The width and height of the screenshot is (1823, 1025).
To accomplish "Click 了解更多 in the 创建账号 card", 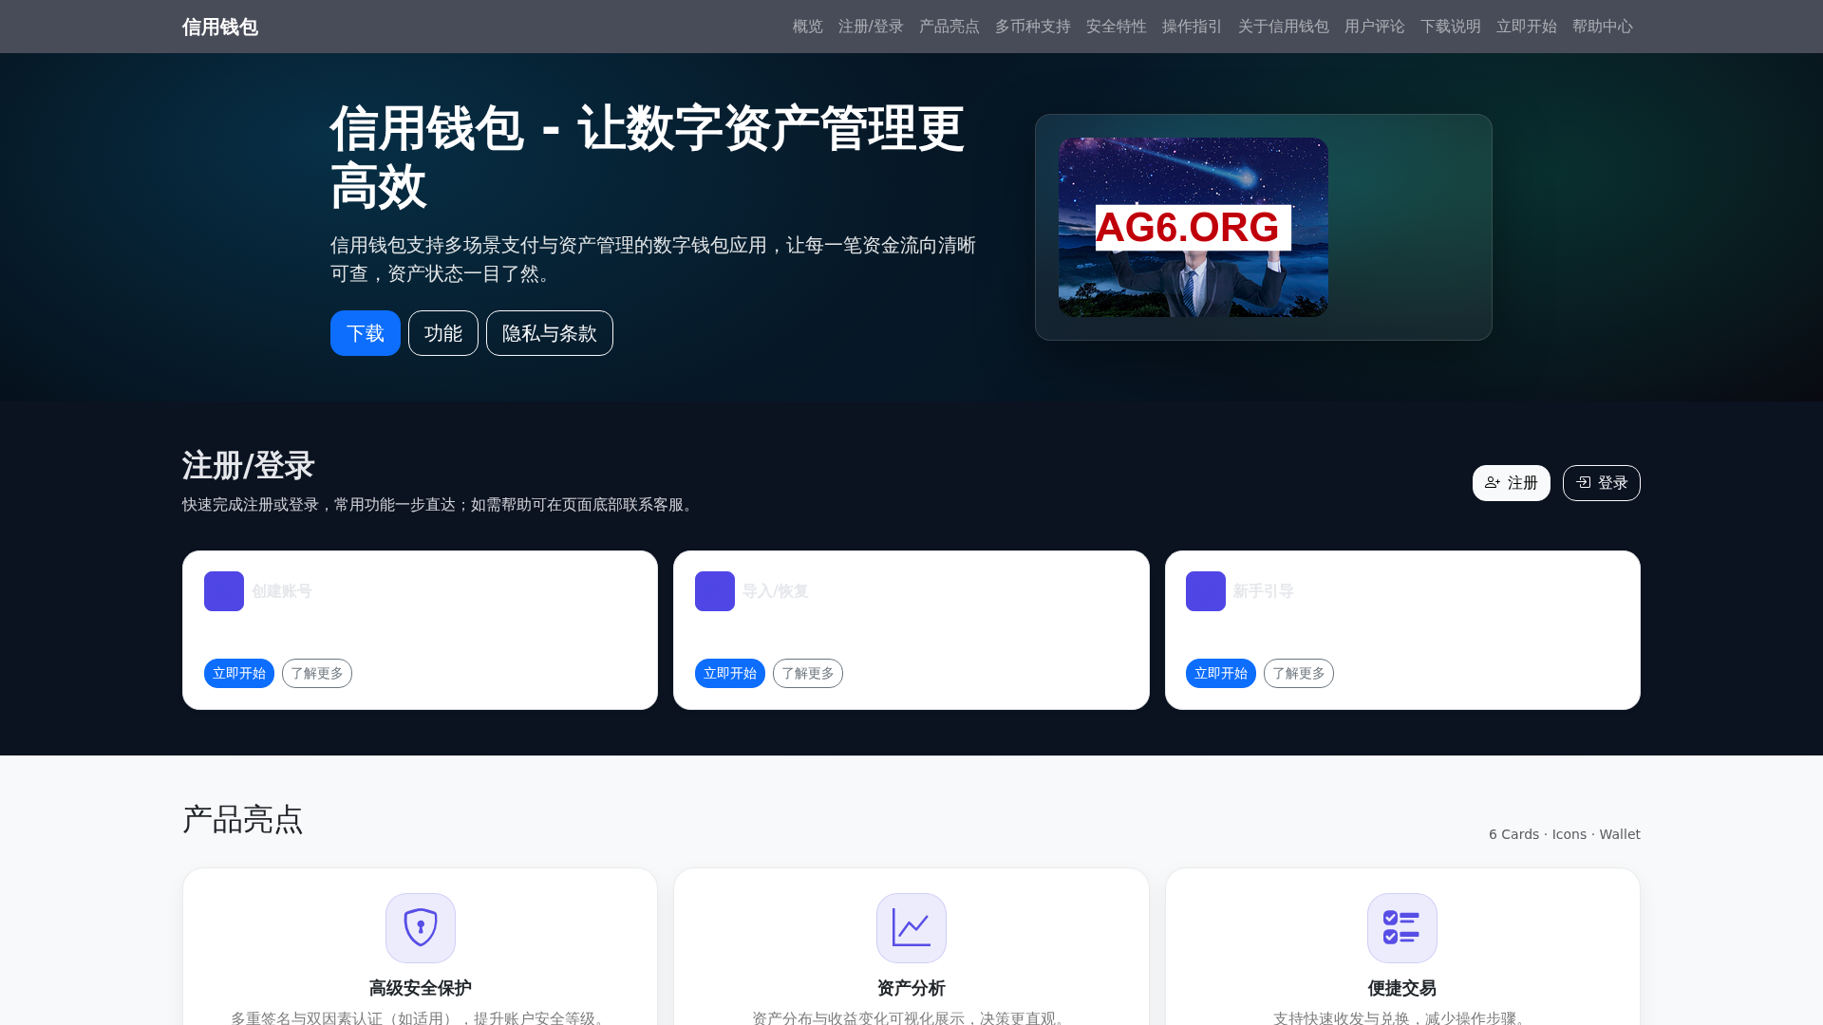I will pyautogui.click(x=317, y=674).
